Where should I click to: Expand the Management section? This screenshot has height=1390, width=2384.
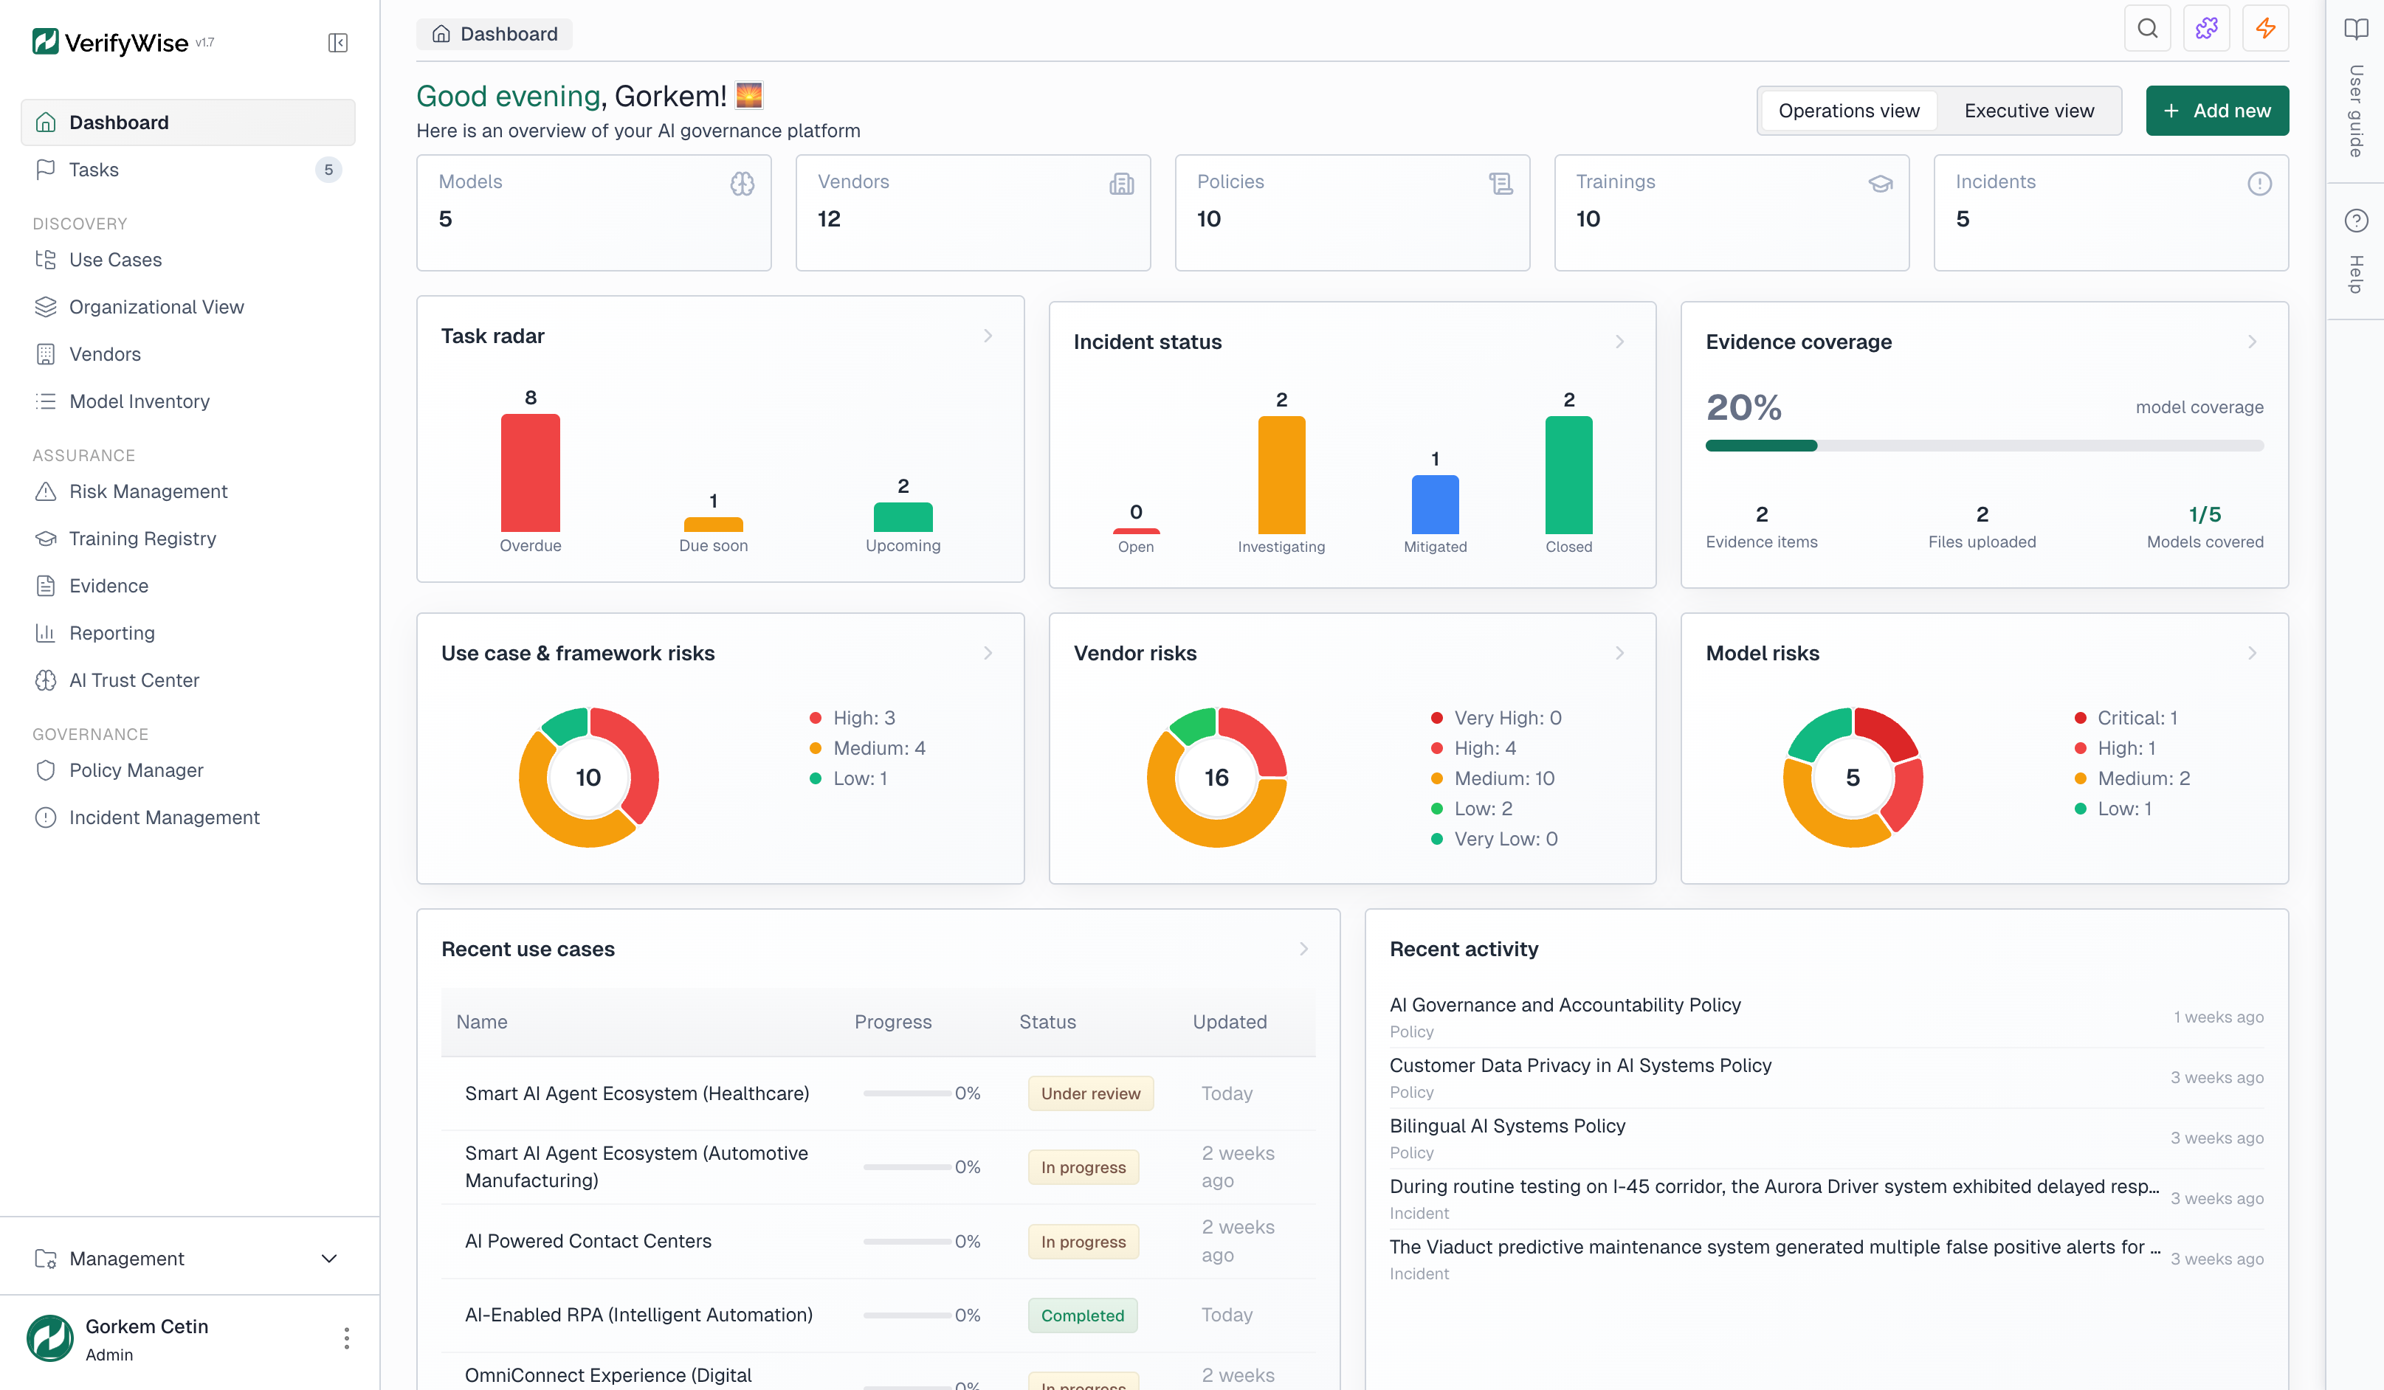click(188, 1258)
